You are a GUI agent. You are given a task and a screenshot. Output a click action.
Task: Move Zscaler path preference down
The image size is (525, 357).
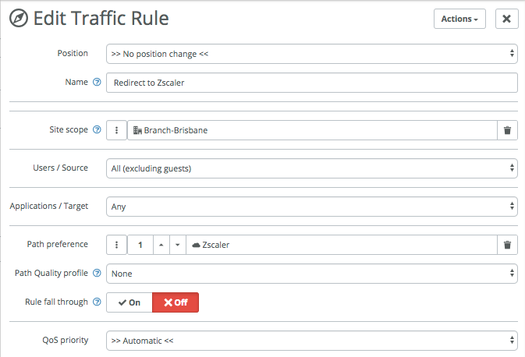(x=177, y=245)
